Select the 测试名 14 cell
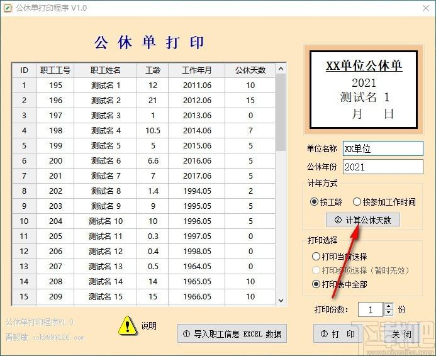436x356 pixels. pos(106,281)
